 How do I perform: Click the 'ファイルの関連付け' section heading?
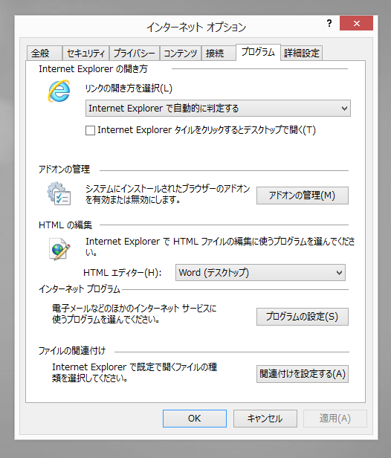tap(72, 351)
